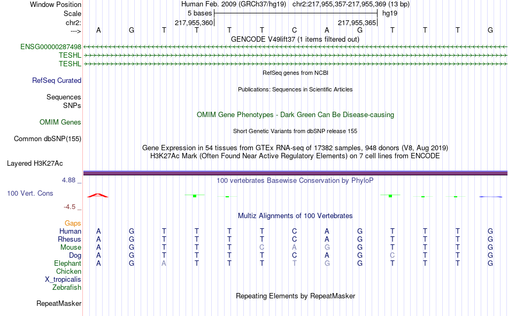Select the Dog species row label
Screen dimensions: 508x316
75,256
